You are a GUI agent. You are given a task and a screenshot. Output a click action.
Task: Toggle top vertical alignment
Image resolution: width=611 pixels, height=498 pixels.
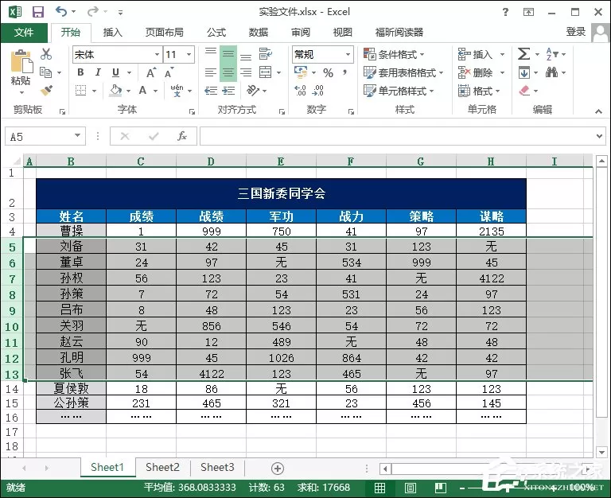211,52
